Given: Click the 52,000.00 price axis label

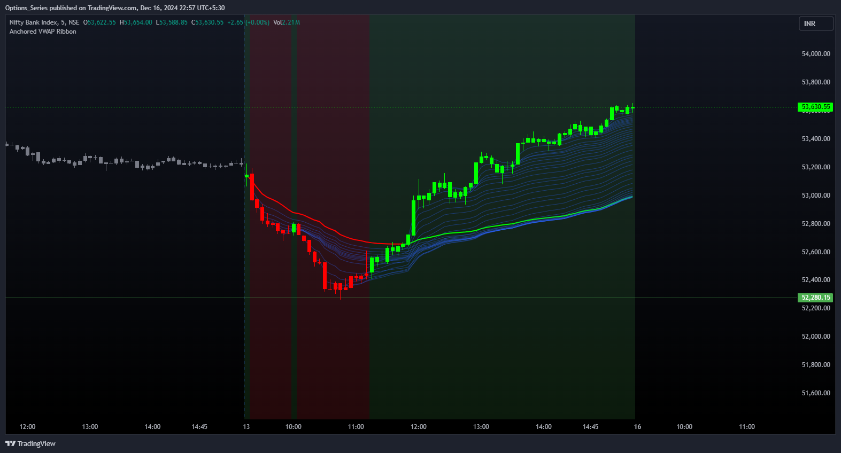Looking at the screenshot, I should 816,337.
